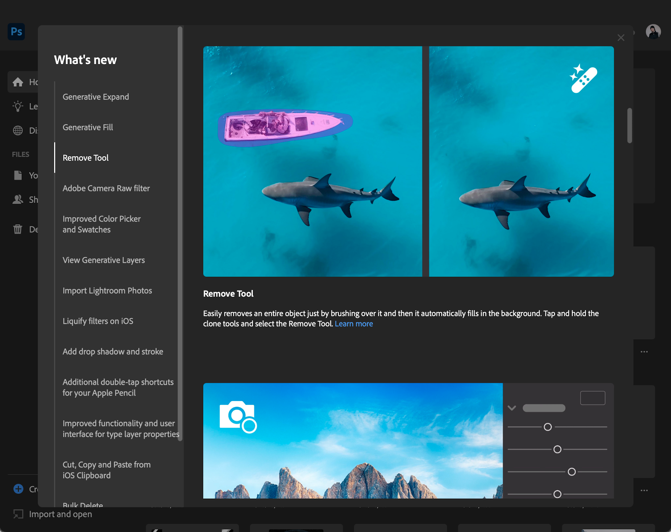Select View Generative Layers entry
Viewport: 671px width, 532px height.
point(104,260)
